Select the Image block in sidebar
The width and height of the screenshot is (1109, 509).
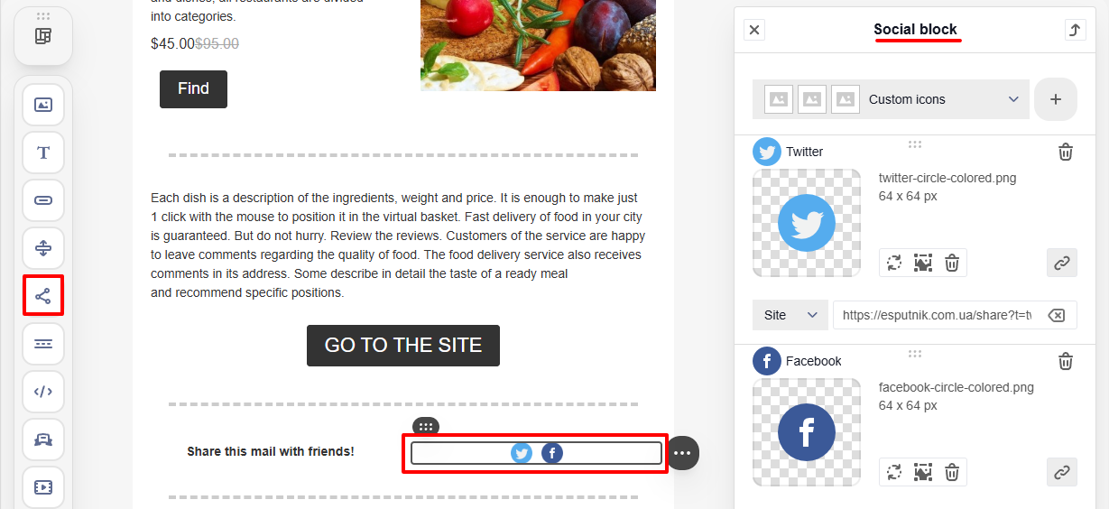point(43,105)
